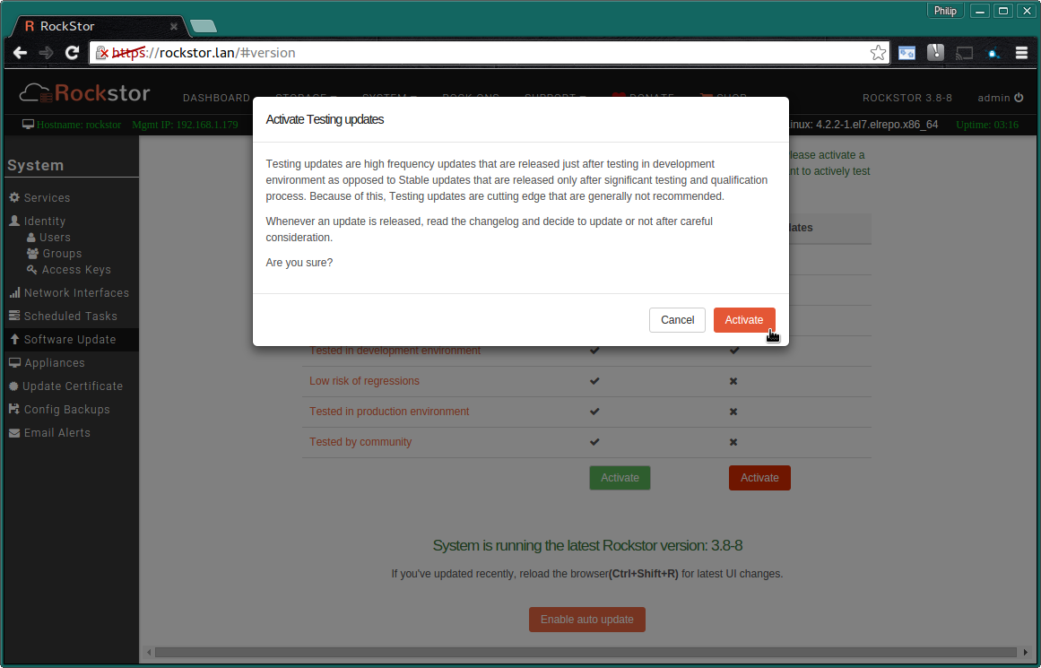Click the checkmark in Tested in production environment row

coord(594,412)
